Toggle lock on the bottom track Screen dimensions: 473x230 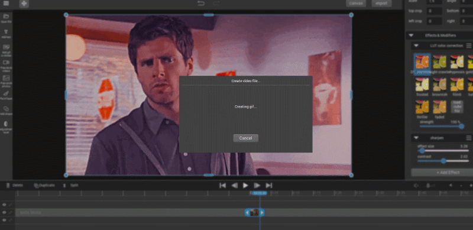coord(10,221)
